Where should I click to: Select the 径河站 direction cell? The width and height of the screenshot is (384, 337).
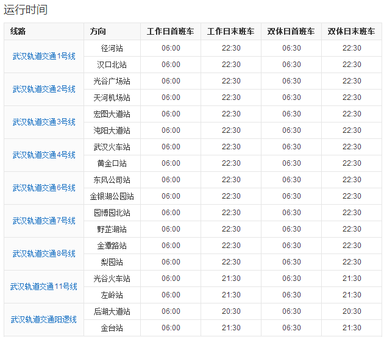[x=112, y=48]
